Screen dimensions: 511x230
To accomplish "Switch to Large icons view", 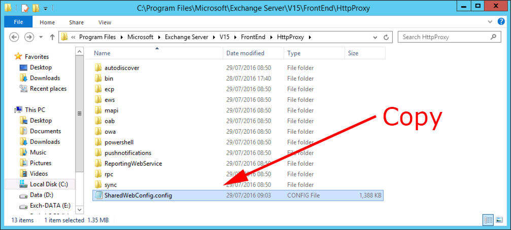I will 500,220.
